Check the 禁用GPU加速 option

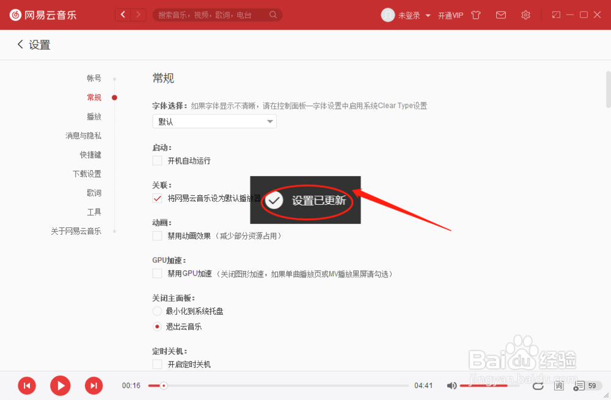click(157, 274)
